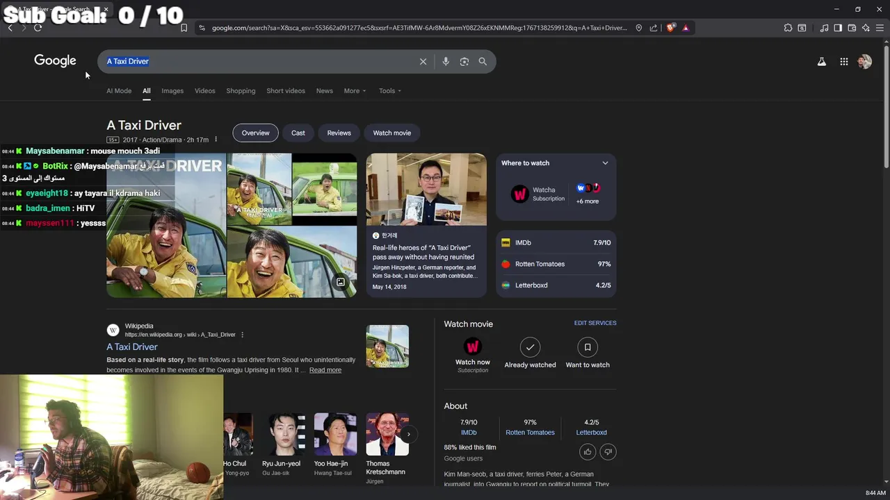Viewport: 890px width, 500px height.
Task: Dislike the film with thumbs down
Action: point(608,452)
